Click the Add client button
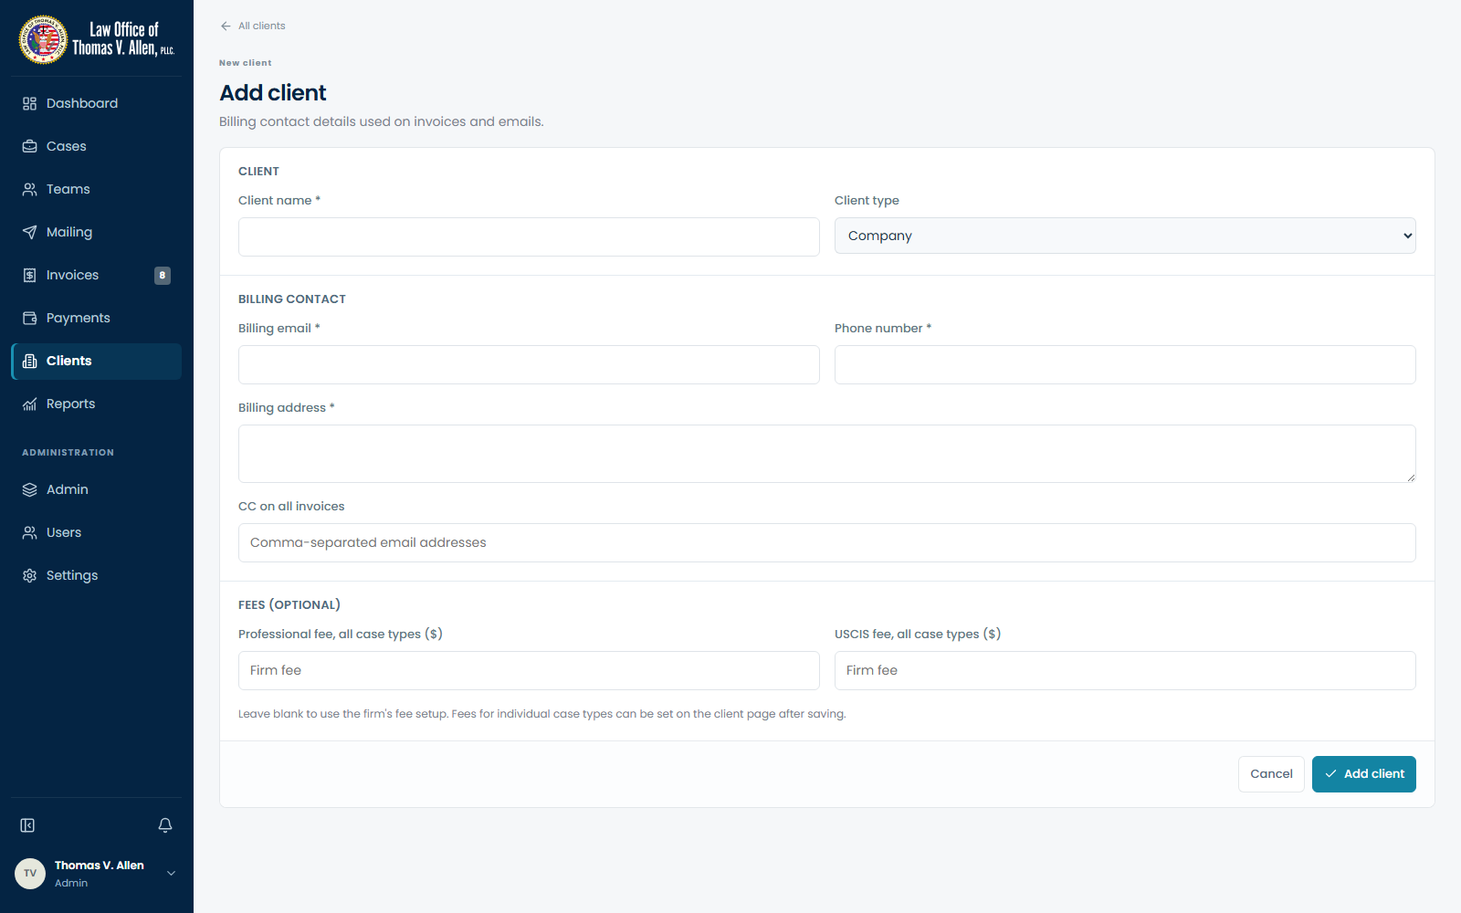Viewport: 1461px width, 913px height. click(x=1364, y=774)
